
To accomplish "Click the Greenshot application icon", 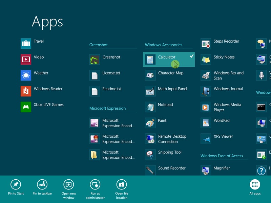I will pos(95,60).
